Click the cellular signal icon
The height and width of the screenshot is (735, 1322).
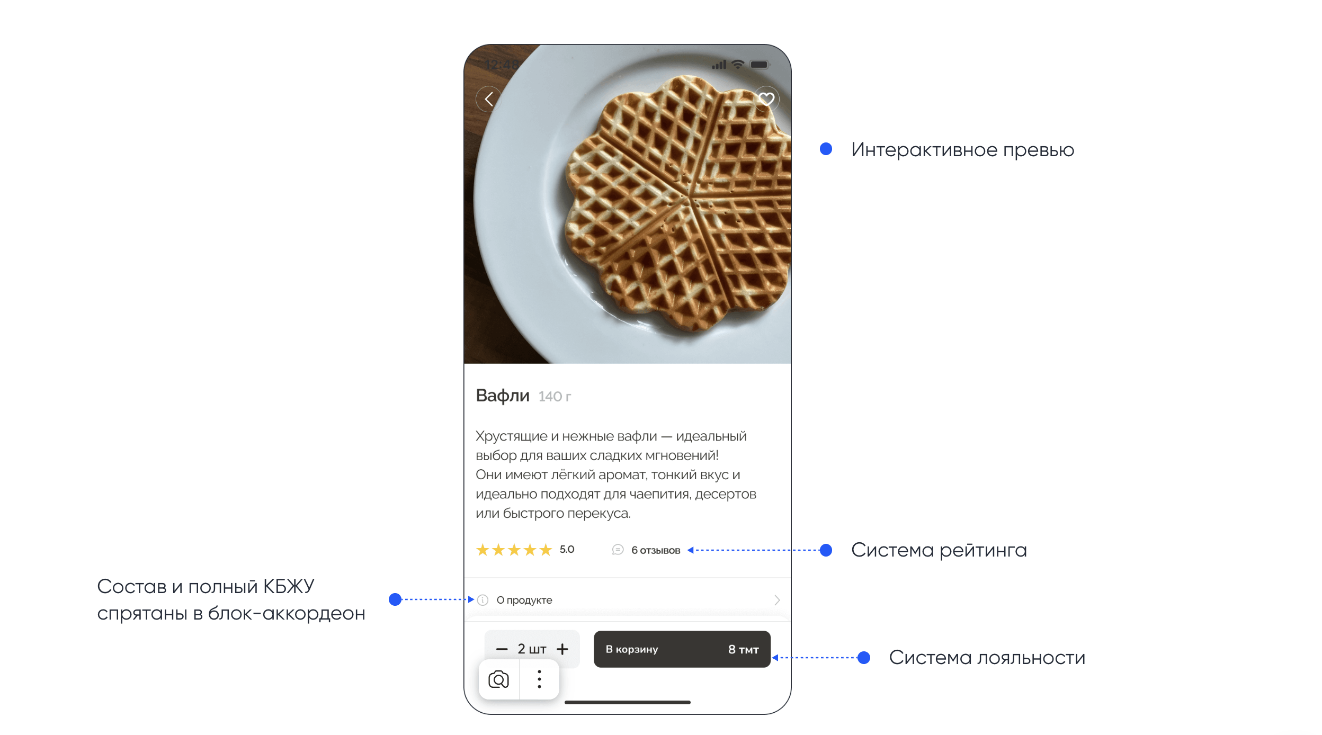coord(719,65)
